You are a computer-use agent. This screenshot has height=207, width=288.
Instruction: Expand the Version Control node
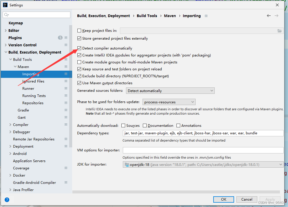pyautogui.click(x=6, y=45)
